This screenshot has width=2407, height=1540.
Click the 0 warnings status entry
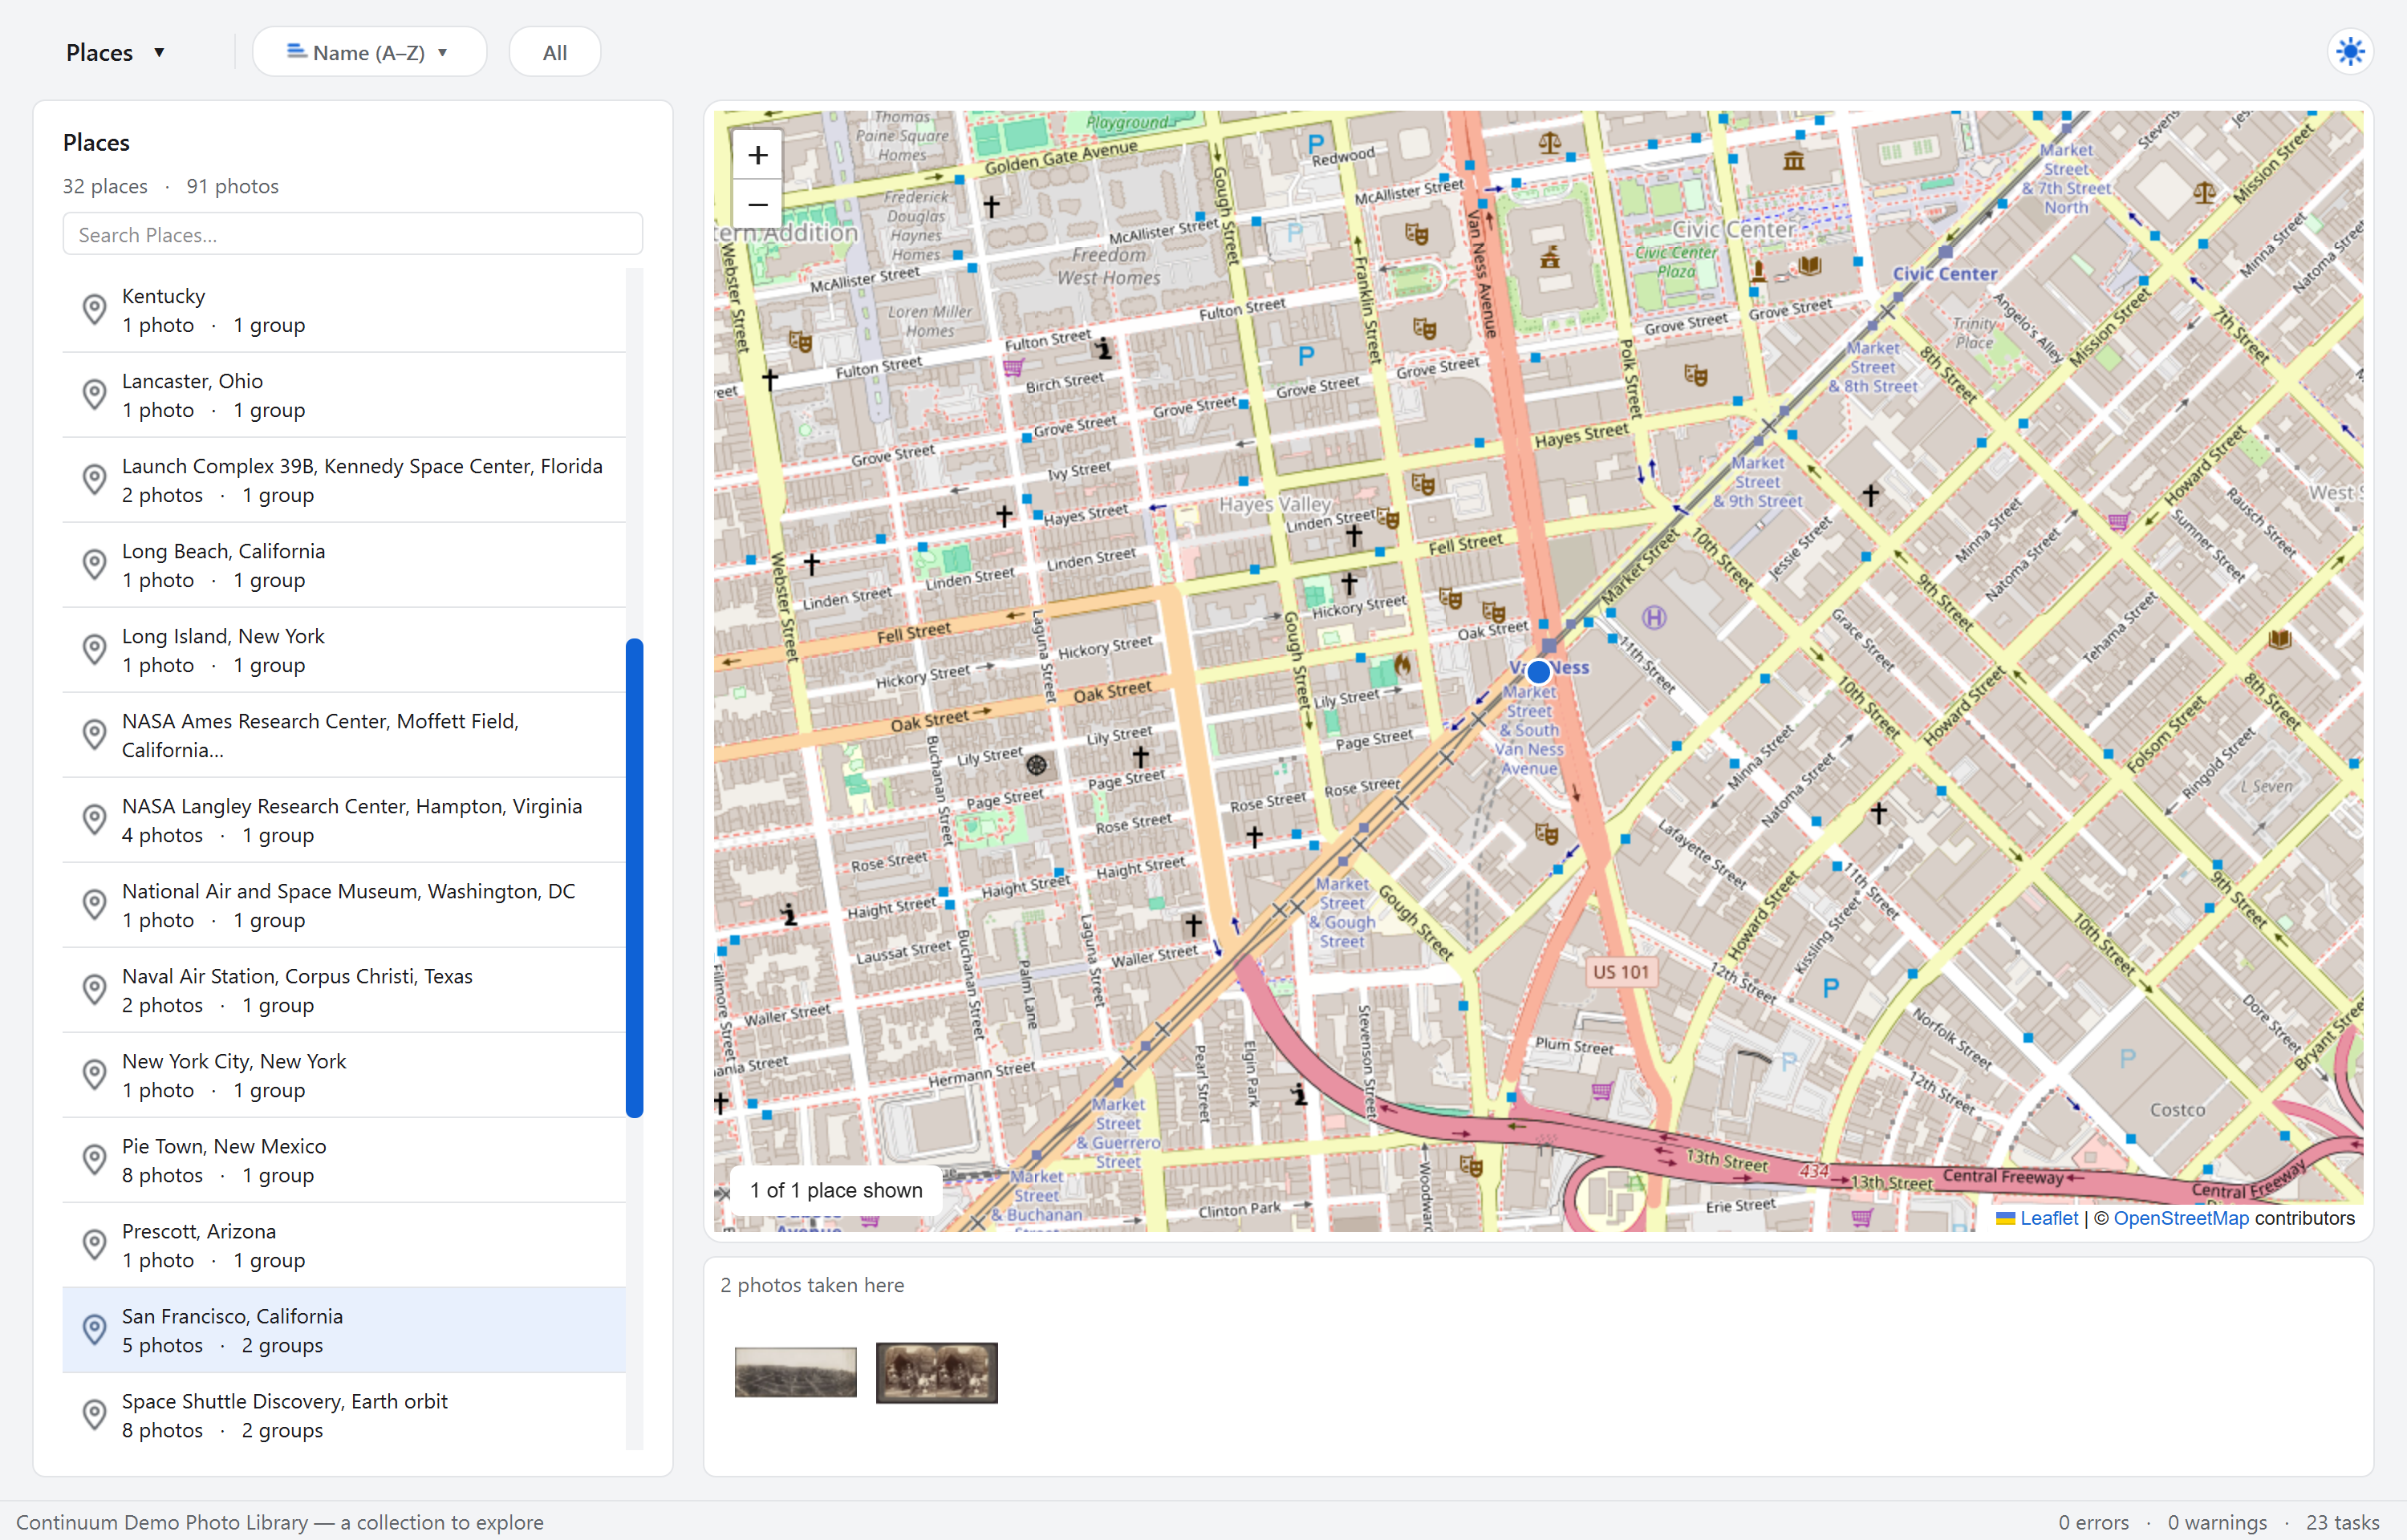point(2217,1521)
